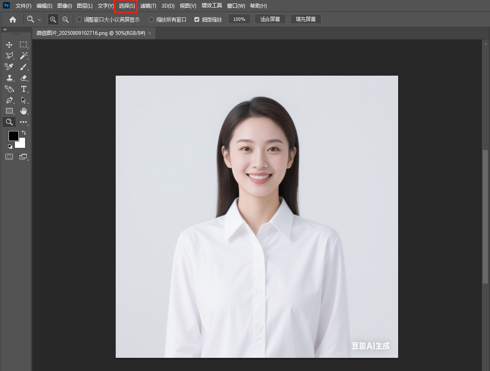Set the white background color swatch
490x371 pixels.
21,144
